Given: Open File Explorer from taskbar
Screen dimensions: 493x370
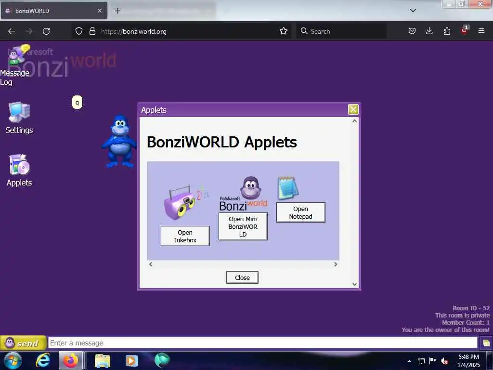Looking at the screenshot, I should [103, 360].
